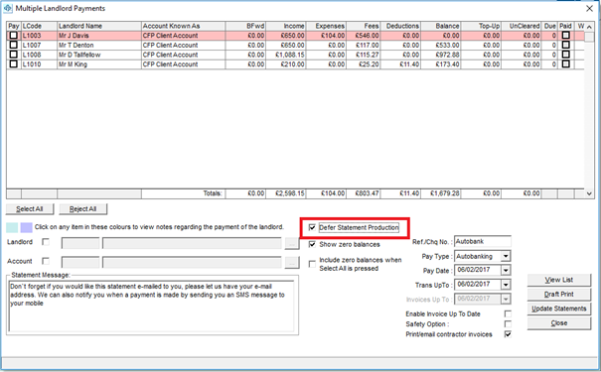
Task: Click the Fees column header
Action: click(x=363, y=26)
